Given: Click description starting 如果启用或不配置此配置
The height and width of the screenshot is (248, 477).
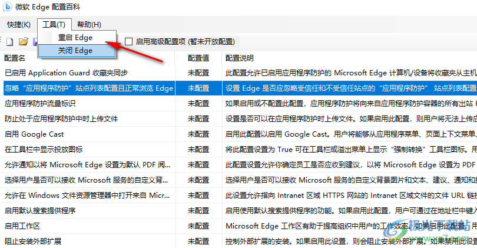Looking at the screenshot, I should [351, 104].
